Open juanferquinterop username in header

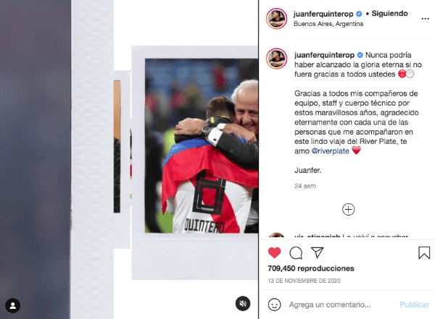click(x=323, y=14)
